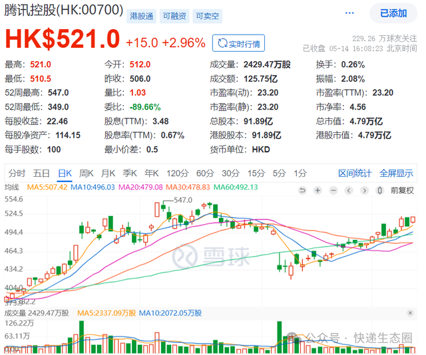Switch to the 15分 chart tab
The height and width of the screenshot is (355, 426).
pos(256,173)
